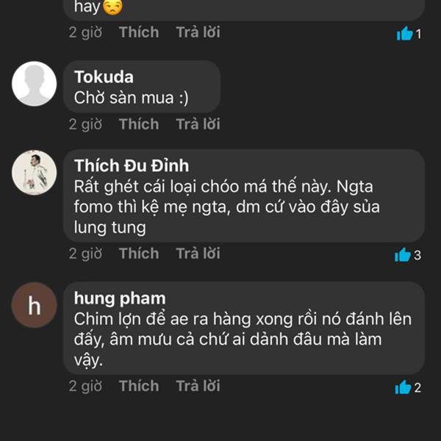Visit the hung pham username link

click(120, 298)
